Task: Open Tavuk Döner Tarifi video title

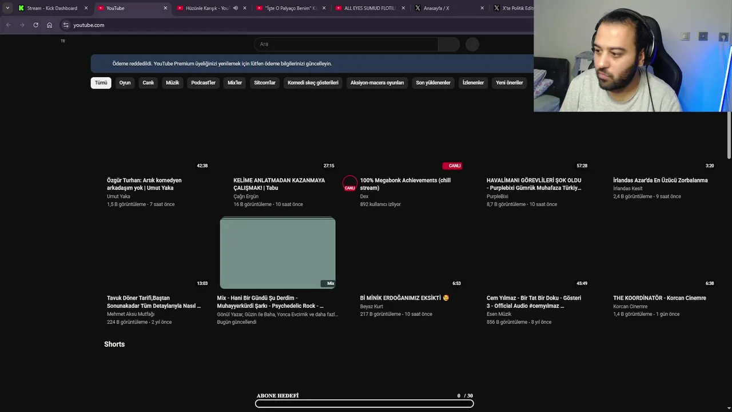Action: tap(154, 302)
